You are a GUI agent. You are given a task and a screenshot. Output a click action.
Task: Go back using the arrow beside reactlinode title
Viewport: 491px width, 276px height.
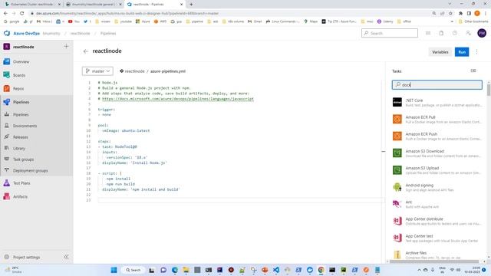(85, 51)
